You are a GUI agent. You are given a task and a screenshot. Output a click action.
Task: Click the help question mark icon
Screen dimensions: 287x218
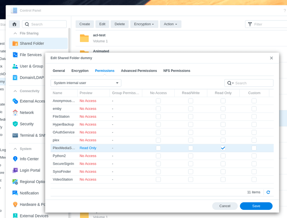tap(285, 11)
